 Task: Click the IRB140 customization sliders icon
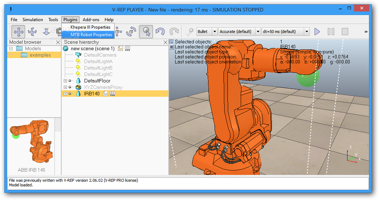click(112, 94)
